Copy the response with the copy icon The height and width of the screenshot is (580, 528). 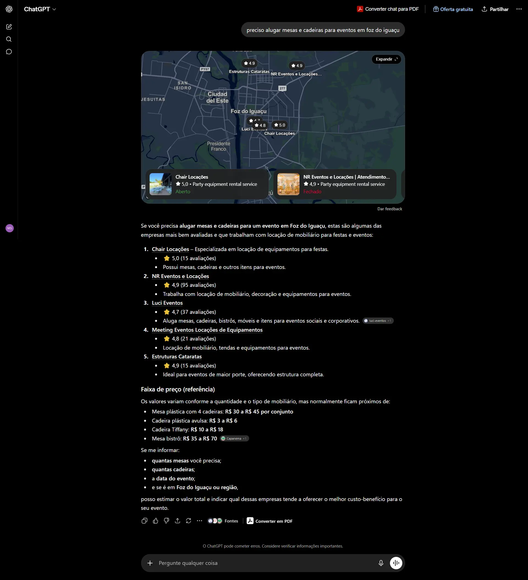click(x=145, y=521)
